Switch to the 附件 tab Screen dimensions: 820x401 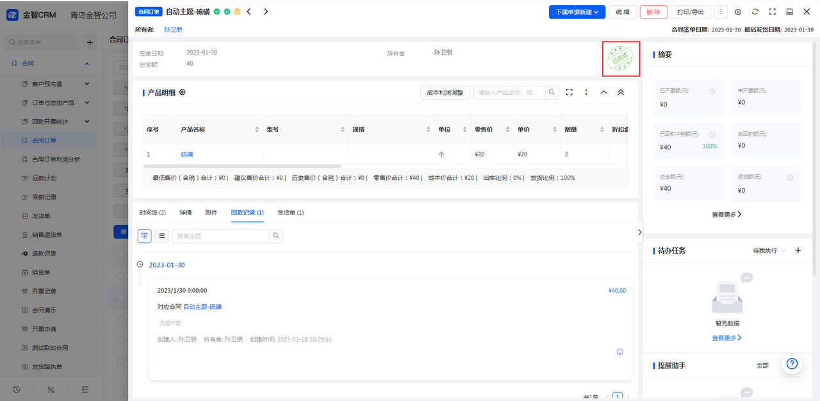click(211, 213)
